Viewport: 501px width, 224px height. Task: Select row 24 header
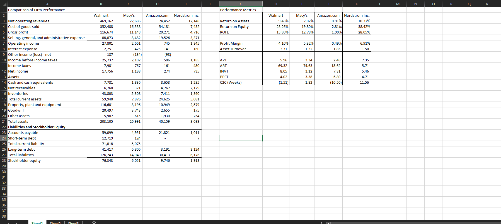coord(4,138)
